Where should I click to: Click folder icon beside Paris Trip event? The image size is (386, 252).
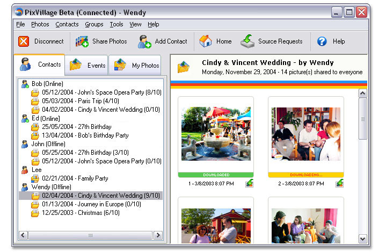point(35,101)
